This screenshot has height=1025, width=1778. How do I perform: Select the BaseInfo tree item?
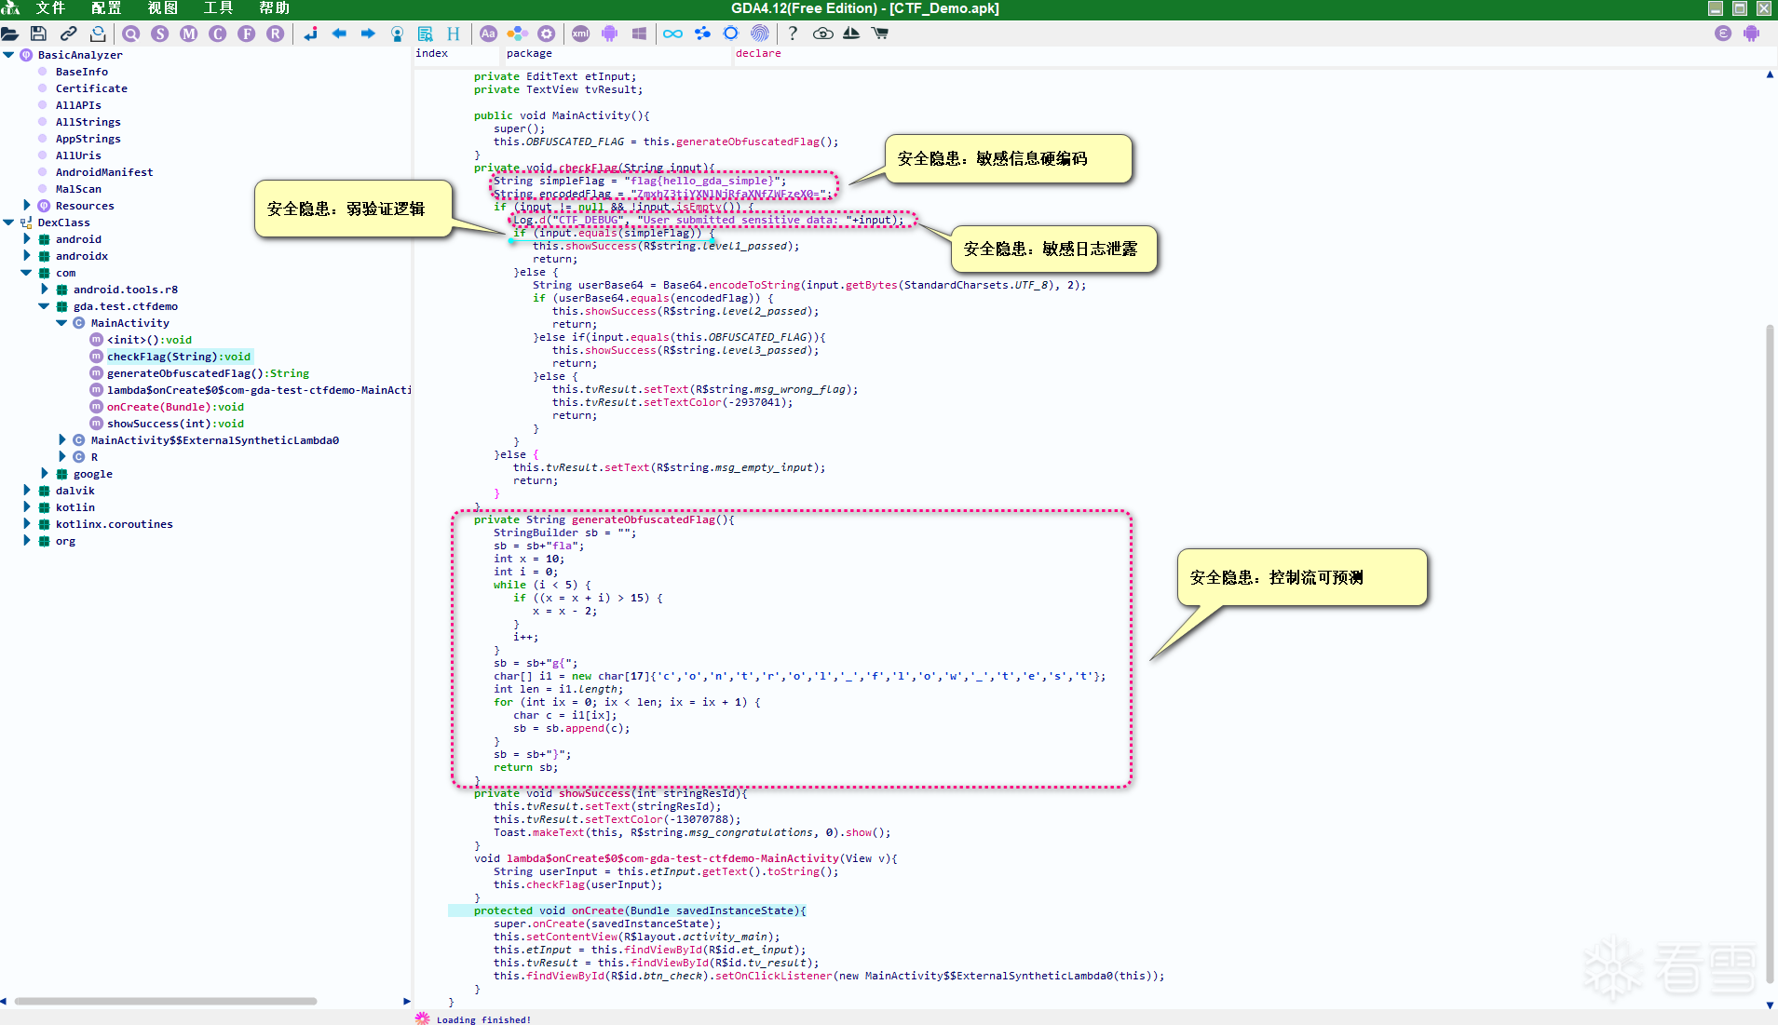point(82,72)
